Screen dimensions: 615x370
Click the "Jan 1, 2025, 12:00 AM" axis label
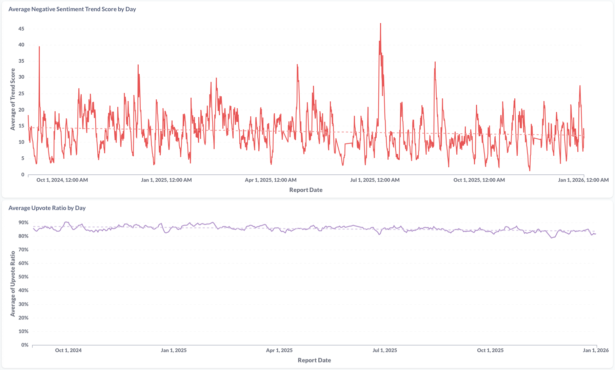[166, 180]
